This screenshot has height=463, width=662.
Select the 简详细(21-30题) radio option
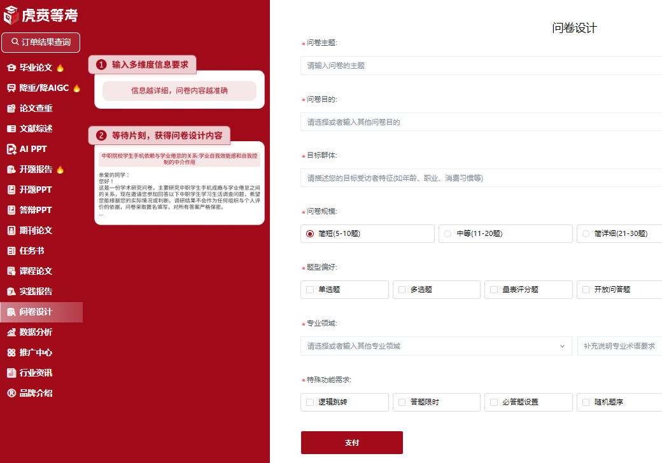point(586,233)
